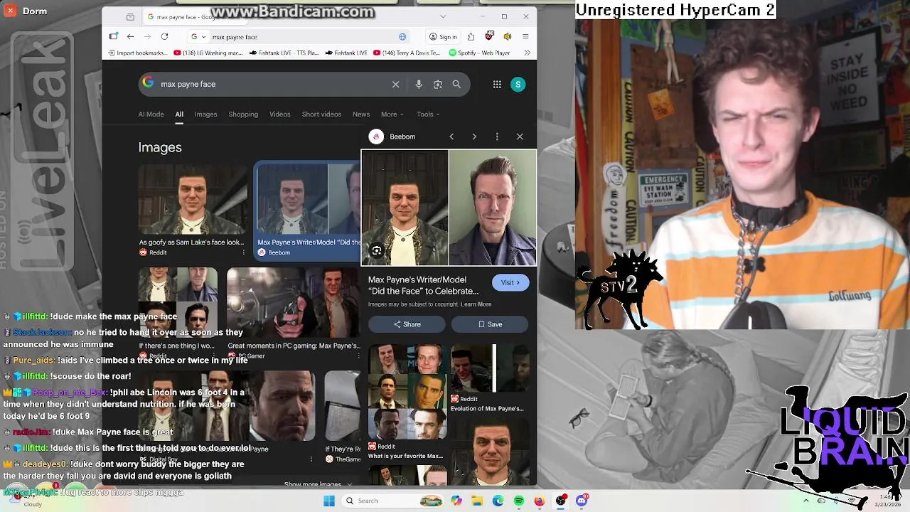Open the Google apps grid
The height and width of the screenshot is (512, 910).
click(x=497, y=84)
